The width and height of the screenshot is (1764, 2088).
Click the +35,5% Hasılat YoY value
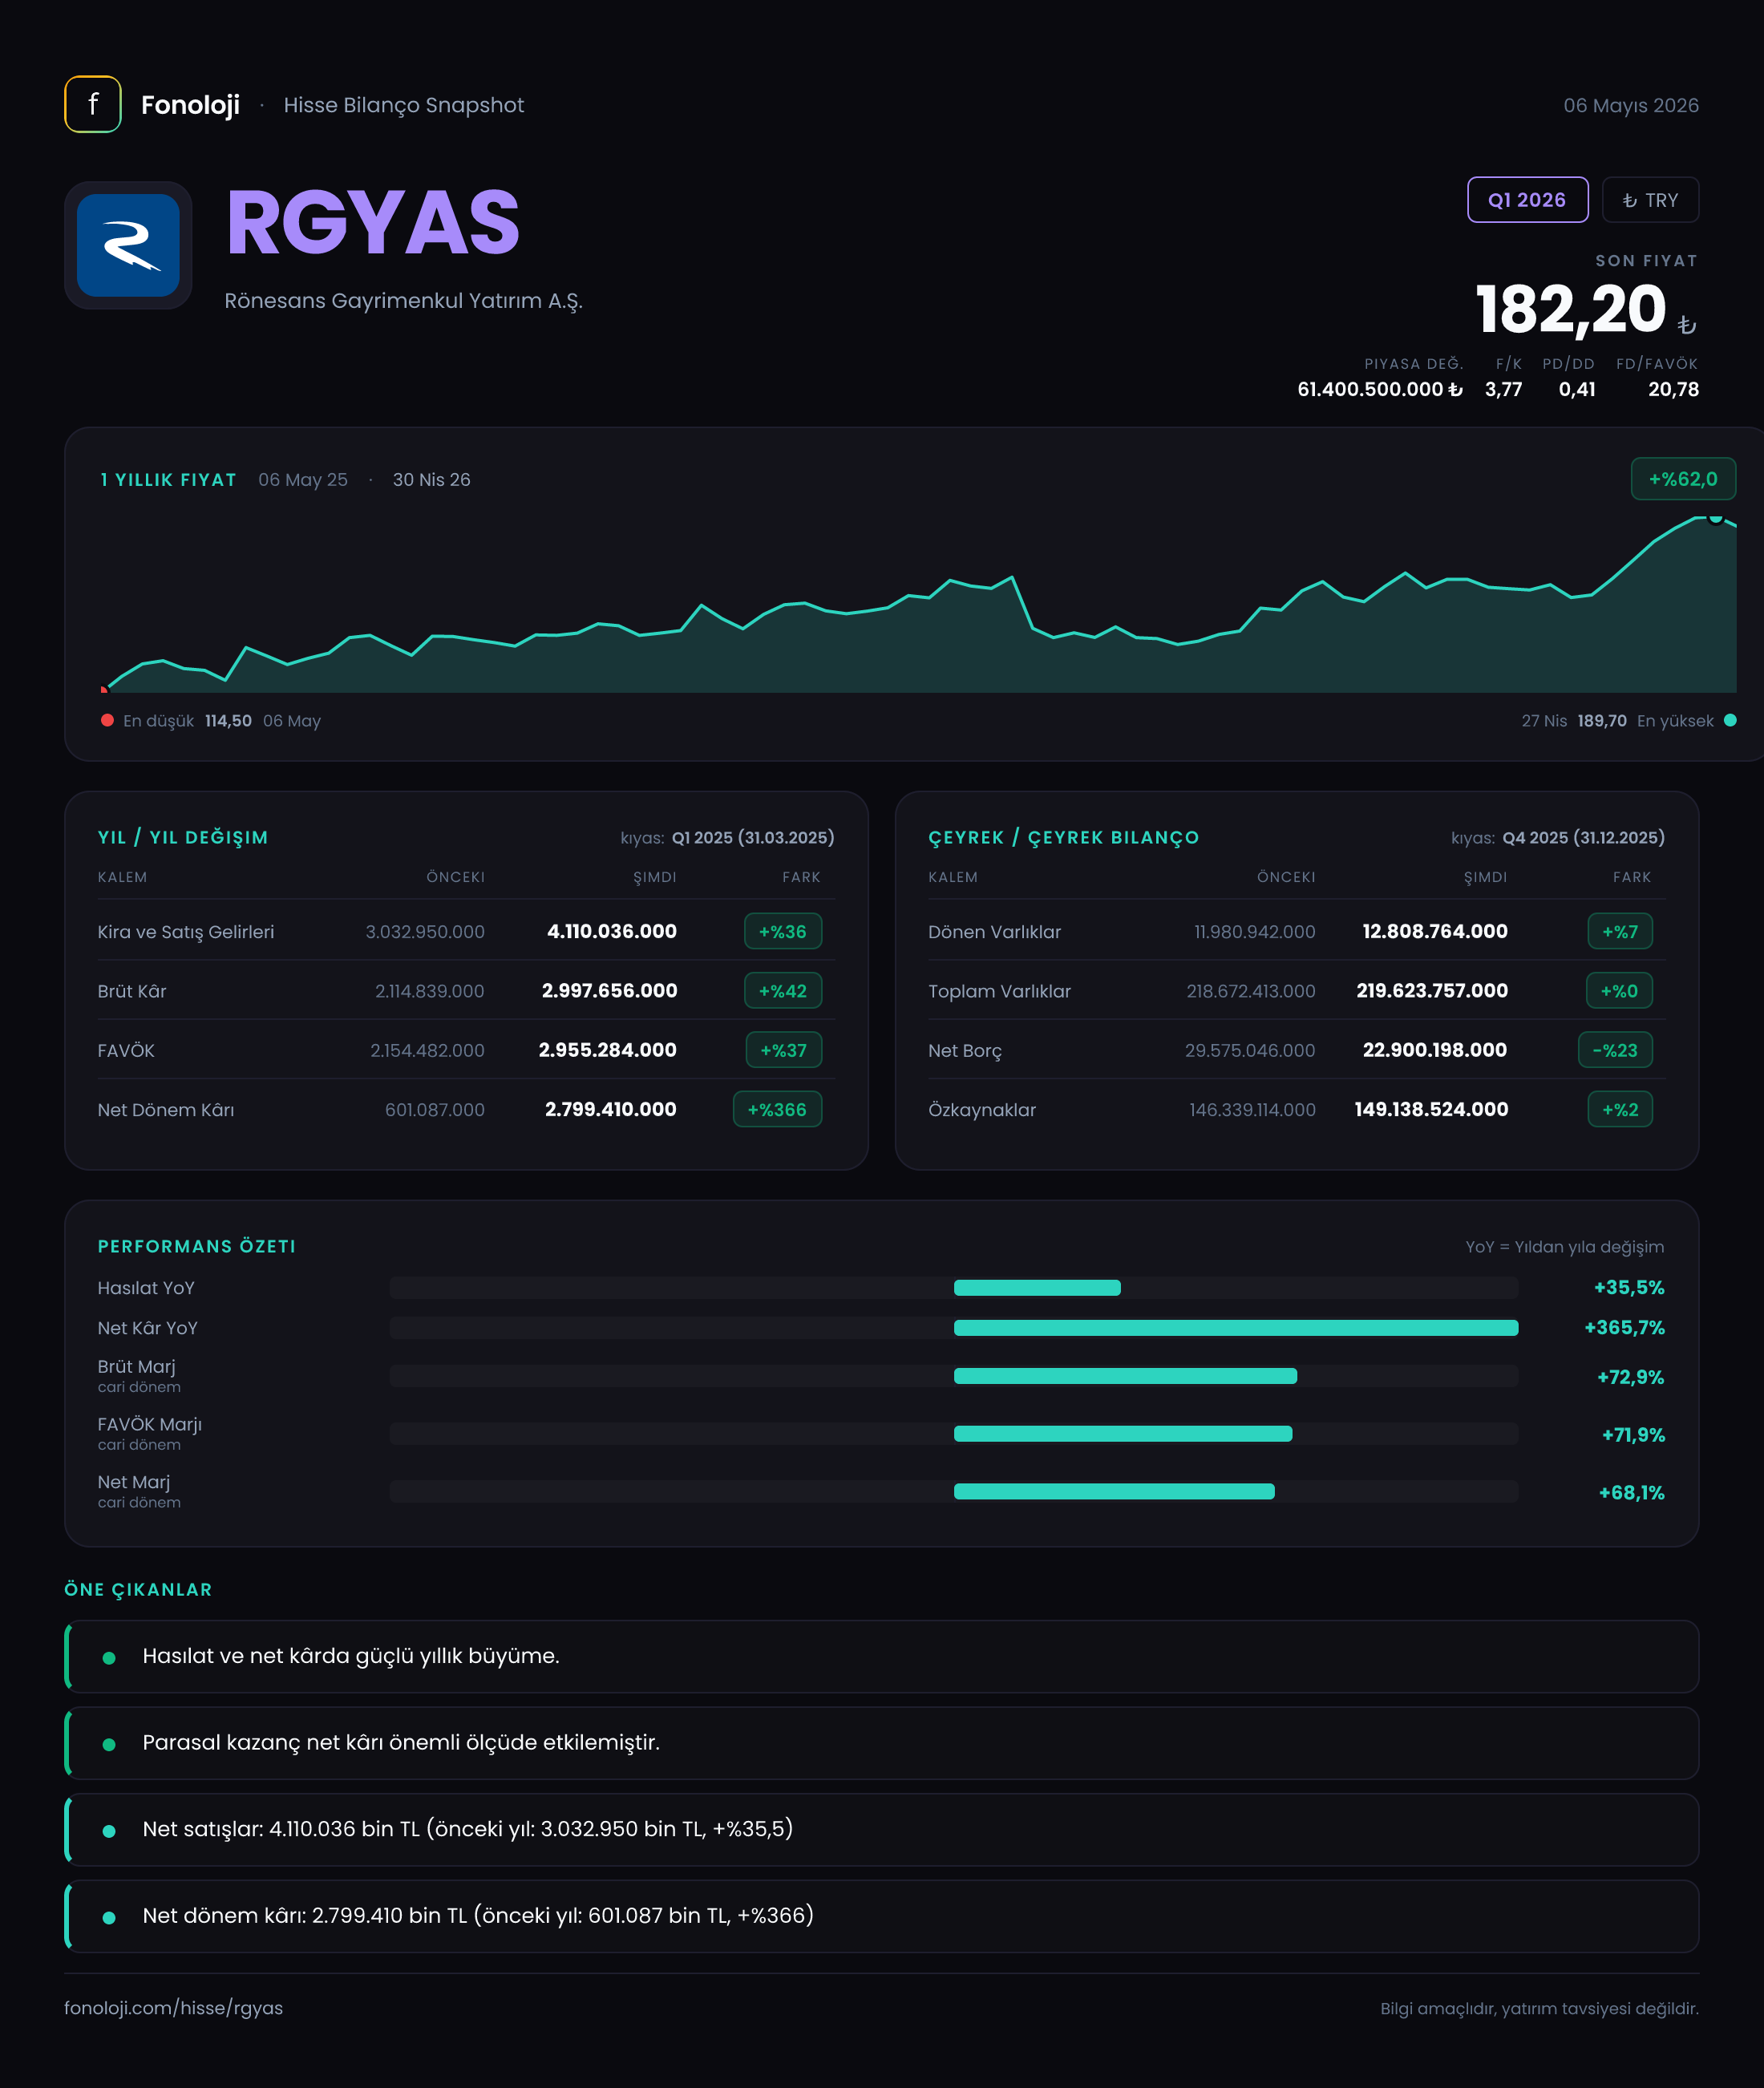click(x=1629, y=1288)
